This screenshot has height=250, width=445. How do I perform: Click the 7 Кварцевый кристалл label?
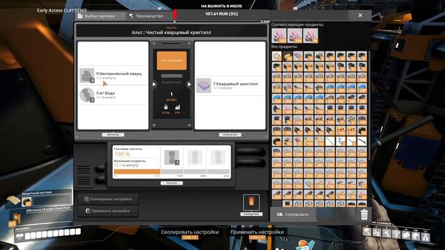[x=236, y=83]
